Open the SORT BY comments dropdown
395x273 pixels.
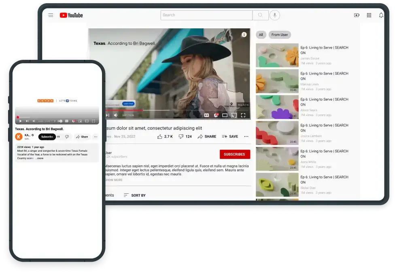(x=135, y=195)
